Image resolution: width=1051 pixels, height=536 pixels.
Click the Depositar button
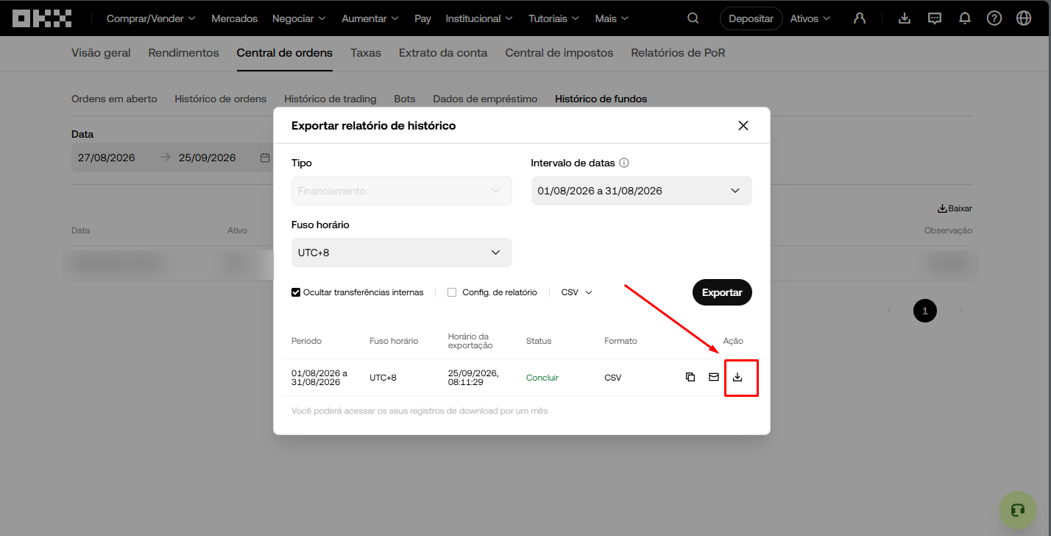(751, 18)
